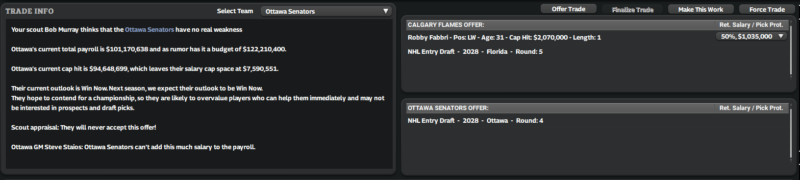Screen dimensions: 800x180
Task: Click the Offer Trade button
Action: [x=569, y=9]
